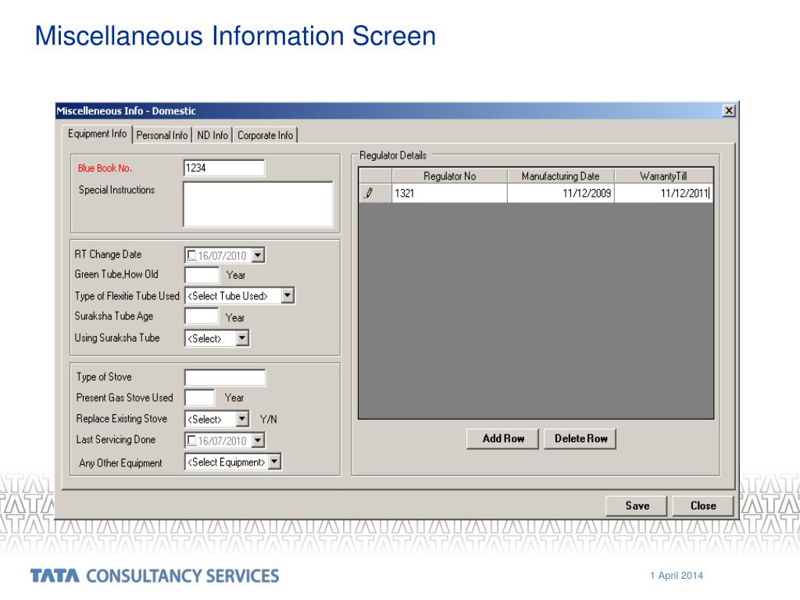Screen dimensions: 800x600
Task: Open the ND Info tab
Action: click(212, 135)
